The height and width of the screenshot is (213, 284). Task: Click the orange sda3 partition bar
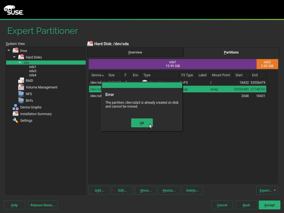click(267, 64)
